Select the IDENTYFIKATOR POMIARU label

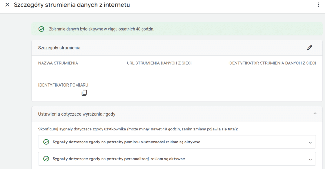pos(63,85)
